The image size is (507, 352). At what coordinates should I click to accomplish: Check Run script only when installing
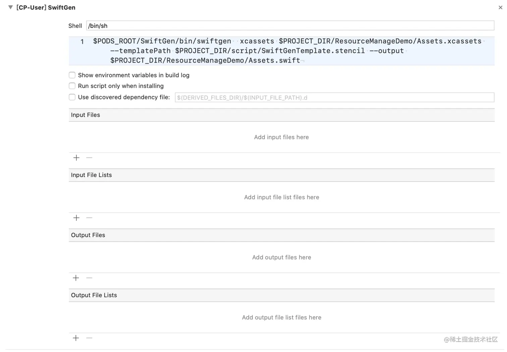pyautogui.click(x=72, y=86)
